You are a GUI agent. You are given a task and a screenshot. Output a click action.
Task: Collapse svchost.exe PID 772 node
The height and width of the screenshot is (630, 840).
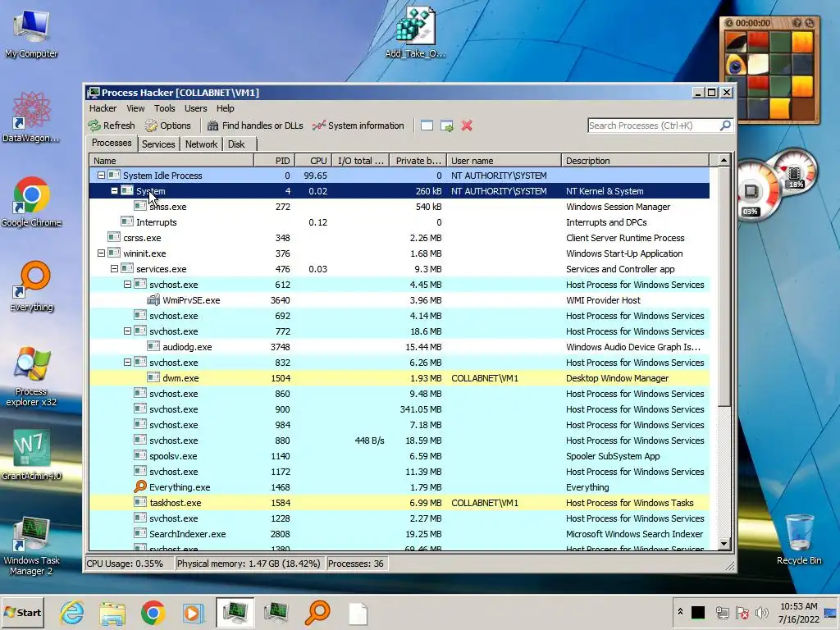pos(127,331)
